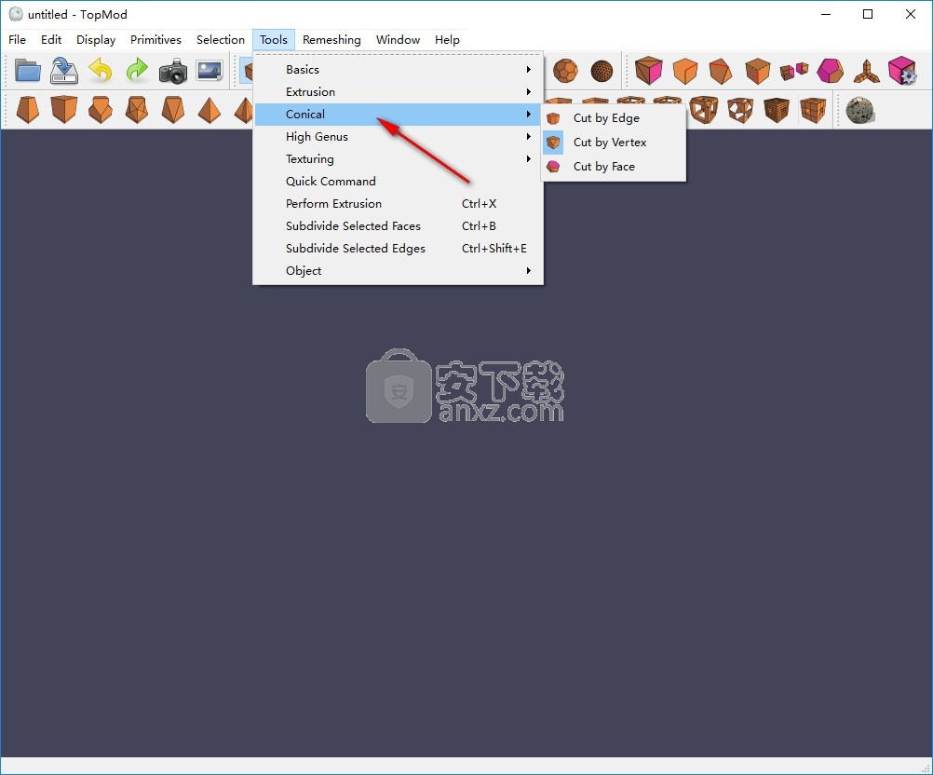
Task: Select the densely meshed sponge cube icon
Action: (777, 110)
